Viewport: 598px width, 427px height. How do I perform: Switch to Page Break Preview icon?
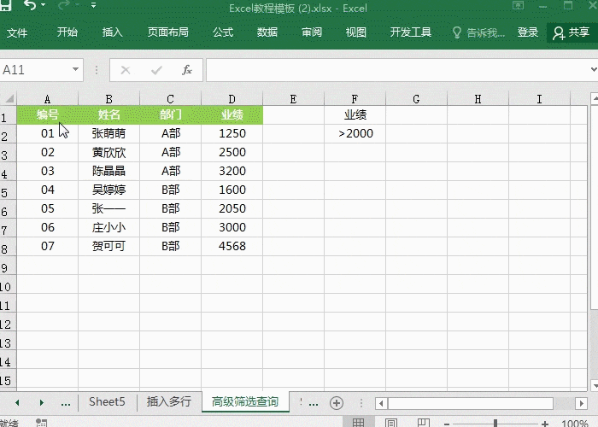tap(424, 423)
